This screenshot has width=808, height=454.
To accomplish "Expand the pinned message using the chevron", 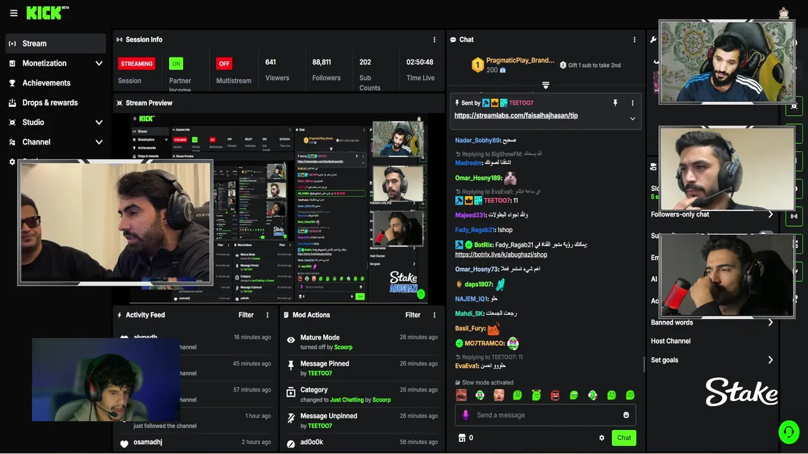I will (633, 119).
